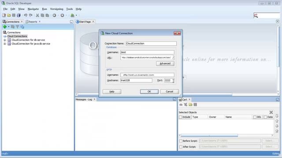Screen dimensions: 282x158
Task: Click the cloud deploy icon in Cart toolbar
Action: [x=181, y=104]
